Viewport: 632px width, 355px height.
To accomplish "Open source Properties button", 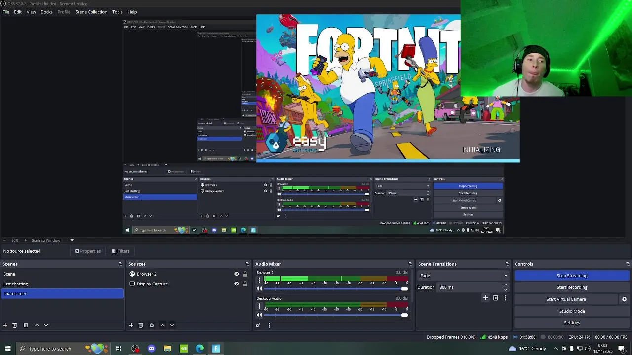I will click(x=88, y=251).
